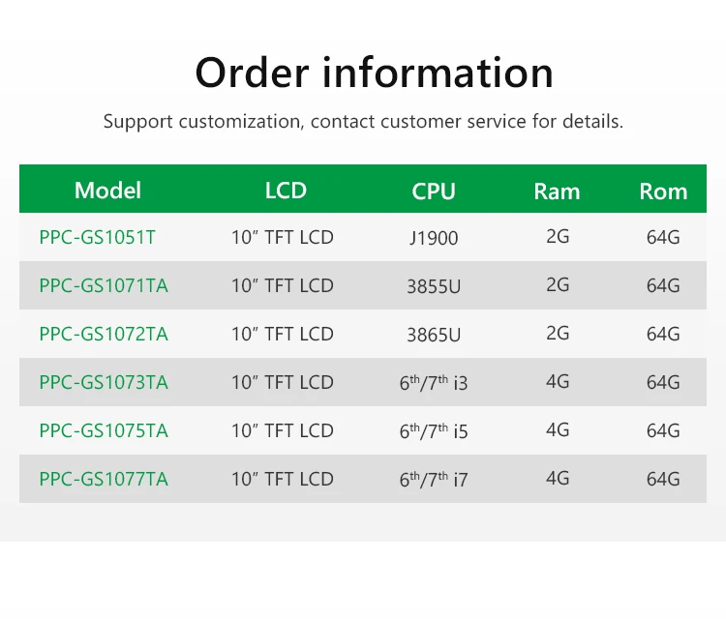The height and width of the screenshot is (619, 726).
Task: Click the 6th/7th i7 CPU cell
Action: tap(434, 479)
